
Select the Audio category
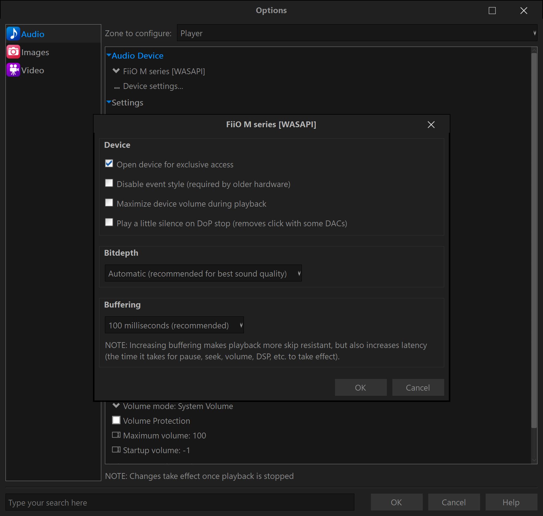53,34
